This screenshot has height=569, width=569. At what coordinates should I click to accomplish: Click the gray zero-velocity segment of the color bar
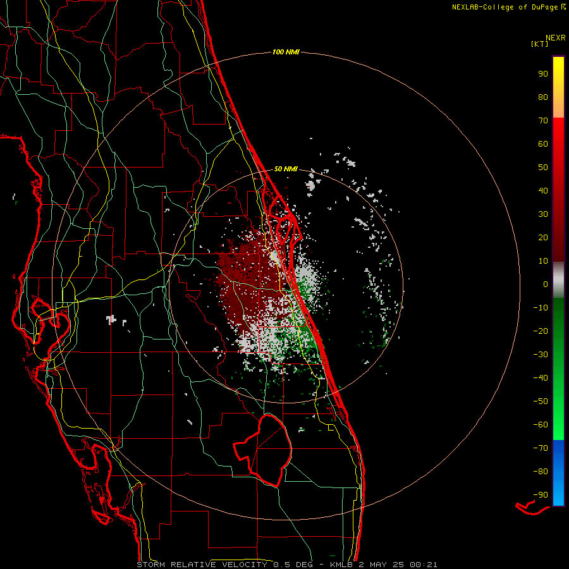point(558,280)
